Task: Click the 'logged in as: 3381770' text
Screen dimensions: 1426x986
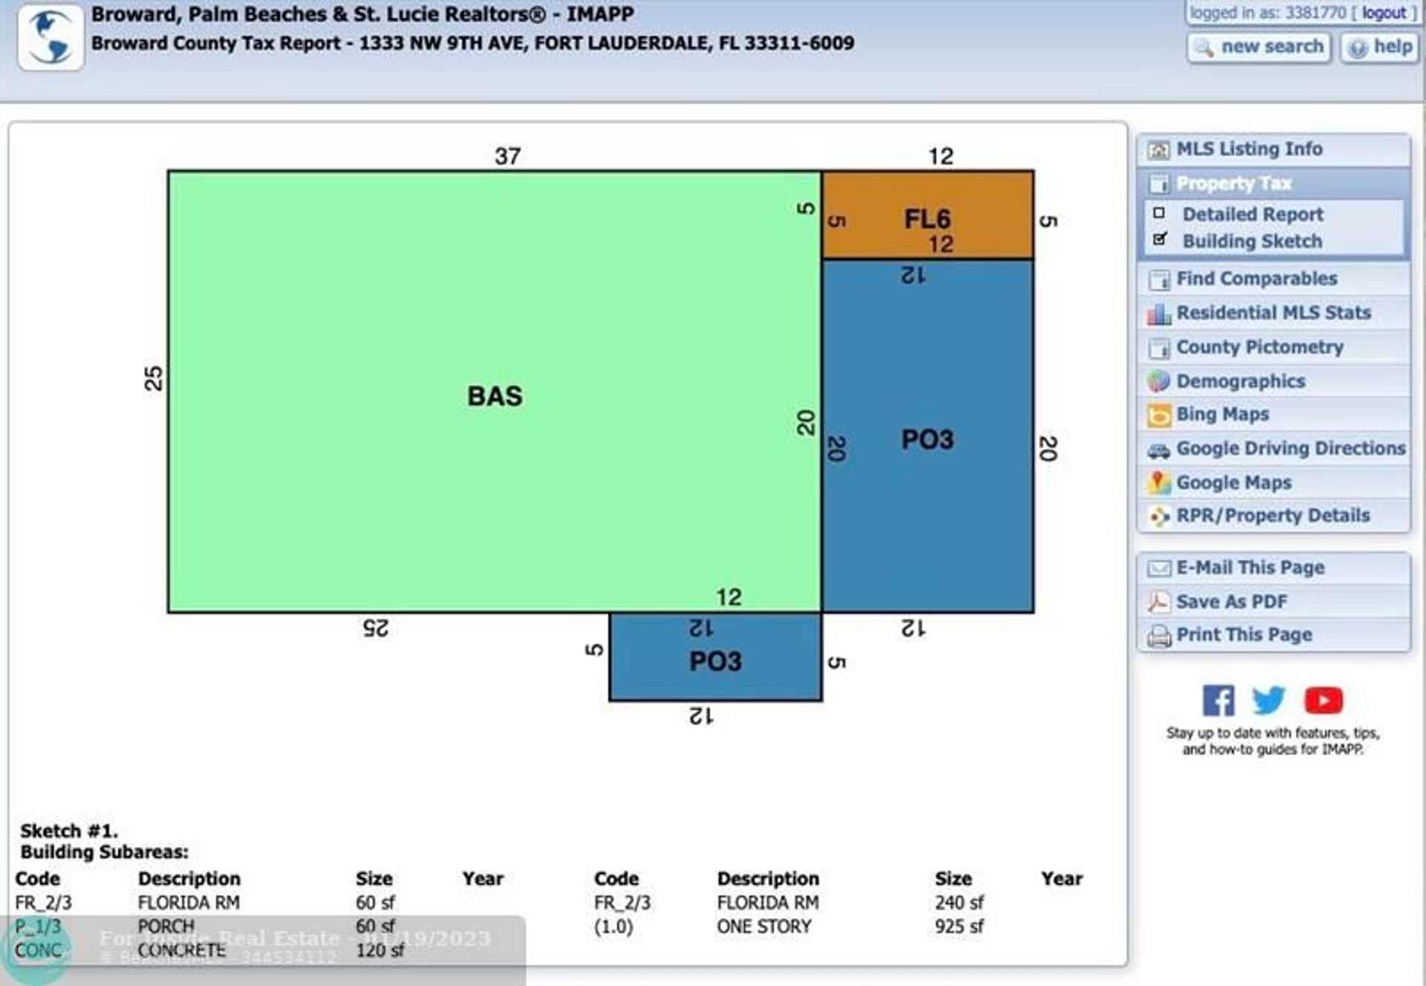Action: [1268, 13]
